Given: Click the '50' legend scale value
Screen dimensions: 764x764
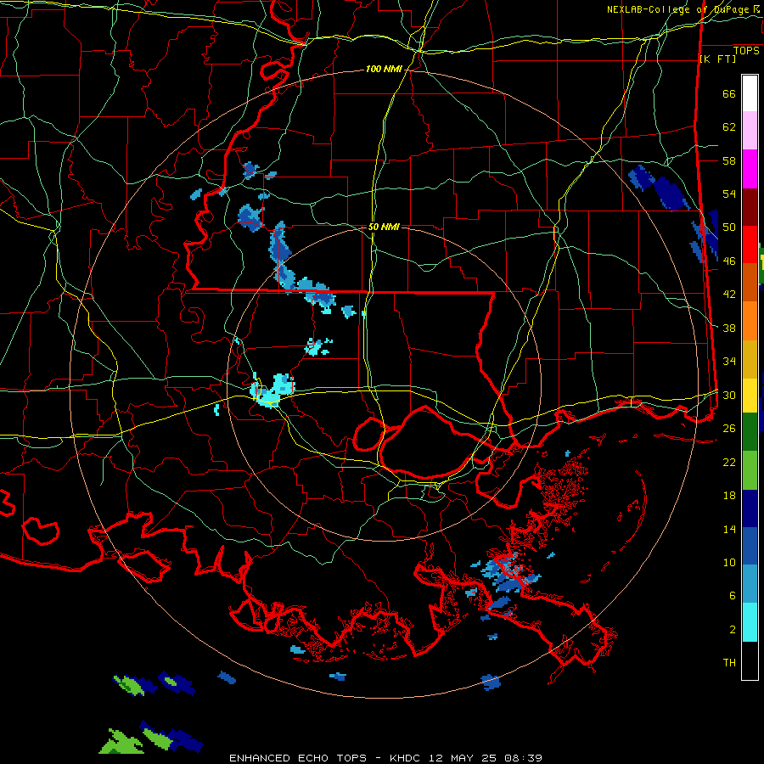Looking at the screenshot, I should point(729,228).
